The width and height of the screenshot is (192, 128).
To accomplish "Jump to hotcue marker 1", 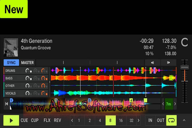I will (x=11, y=101).
